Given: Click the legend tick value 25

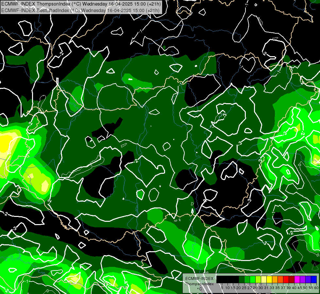Looking at the screenshot, I should point(244,288).
